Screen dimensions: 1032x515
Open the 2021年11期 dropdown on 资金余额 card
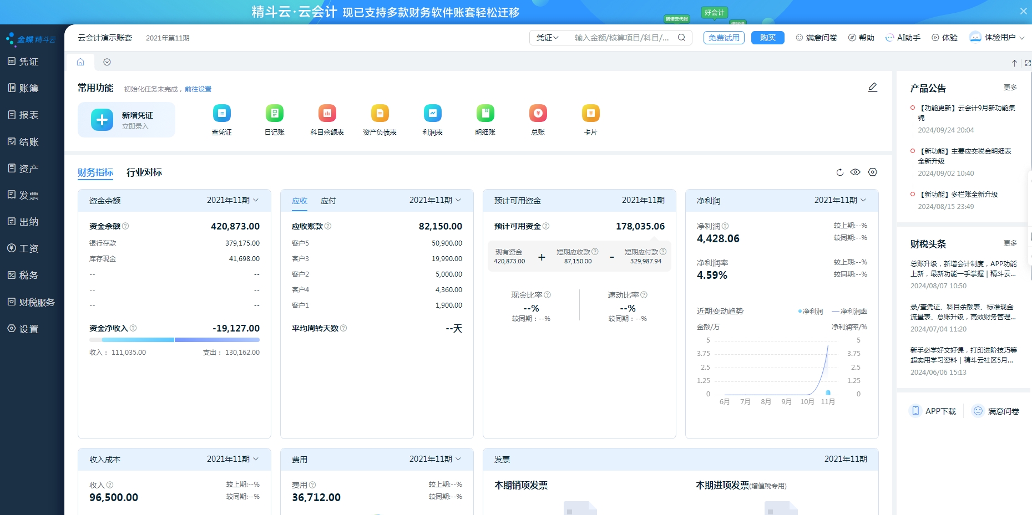232,200
